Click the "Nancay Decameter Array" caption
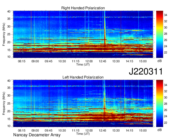The image size is (170, 138). [37, 135]
